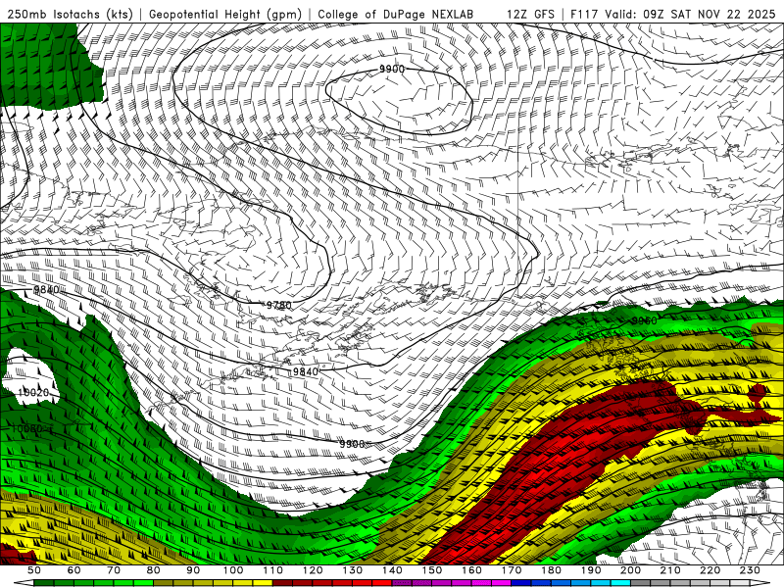The height and width of the screenshot is (588, 784).
Task: Click the 9900 label on the closed oval contour
Action: pos(391,69)
